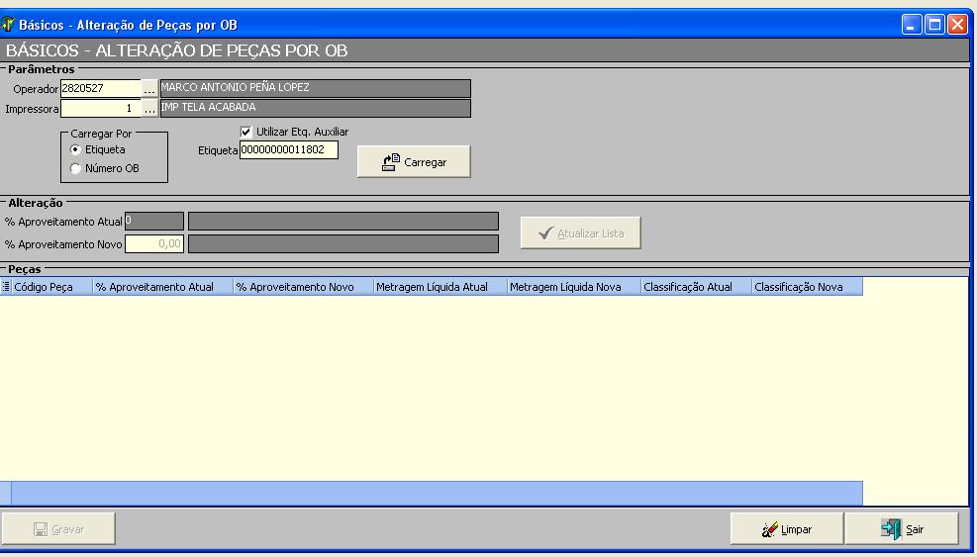This screenshot has height=557, width=977.
Task: Exit using the Sair button
Action: point(902,529)
